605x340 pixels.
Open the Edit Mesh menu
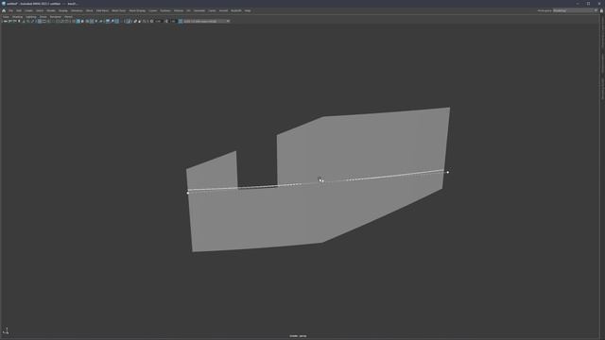pos(102,10)
